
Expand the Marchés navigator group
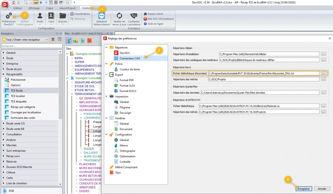[3, 145]
